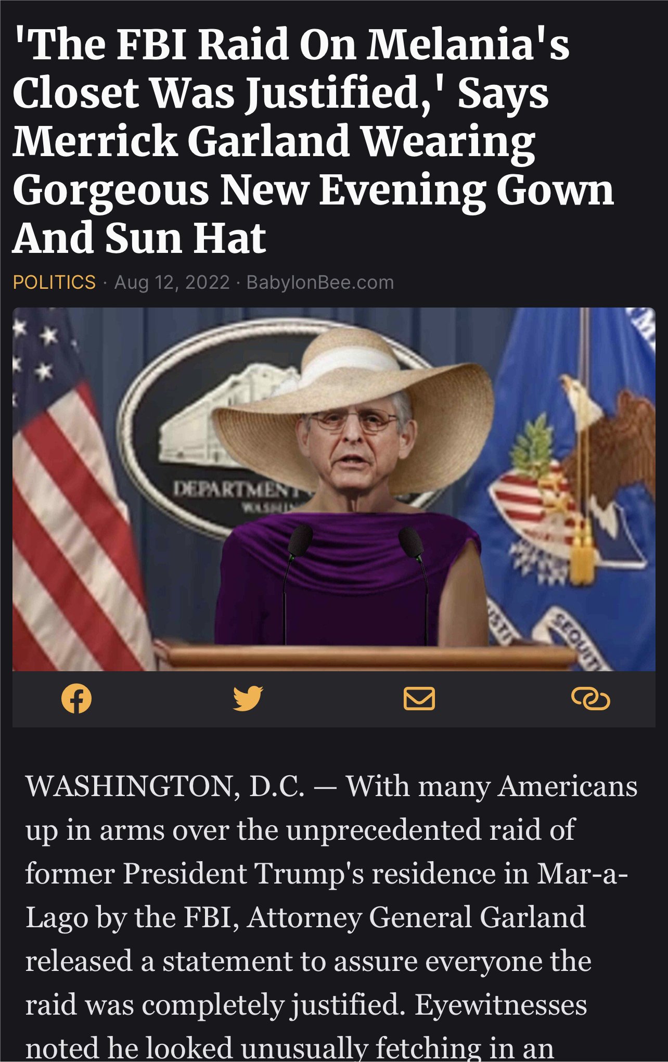The width and height of the screenshot is (668, 1062).
Task: Select "Melania's" in the headline
Action: 468,44
